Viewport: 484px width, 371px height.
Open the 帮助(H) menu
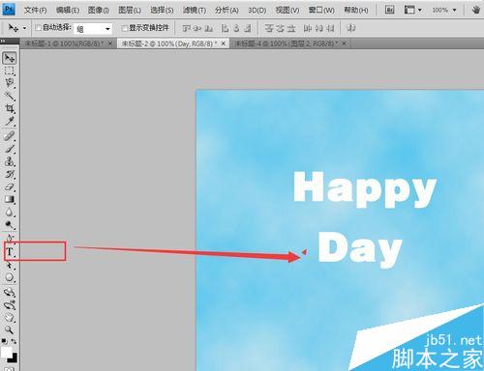pos(355,11)
